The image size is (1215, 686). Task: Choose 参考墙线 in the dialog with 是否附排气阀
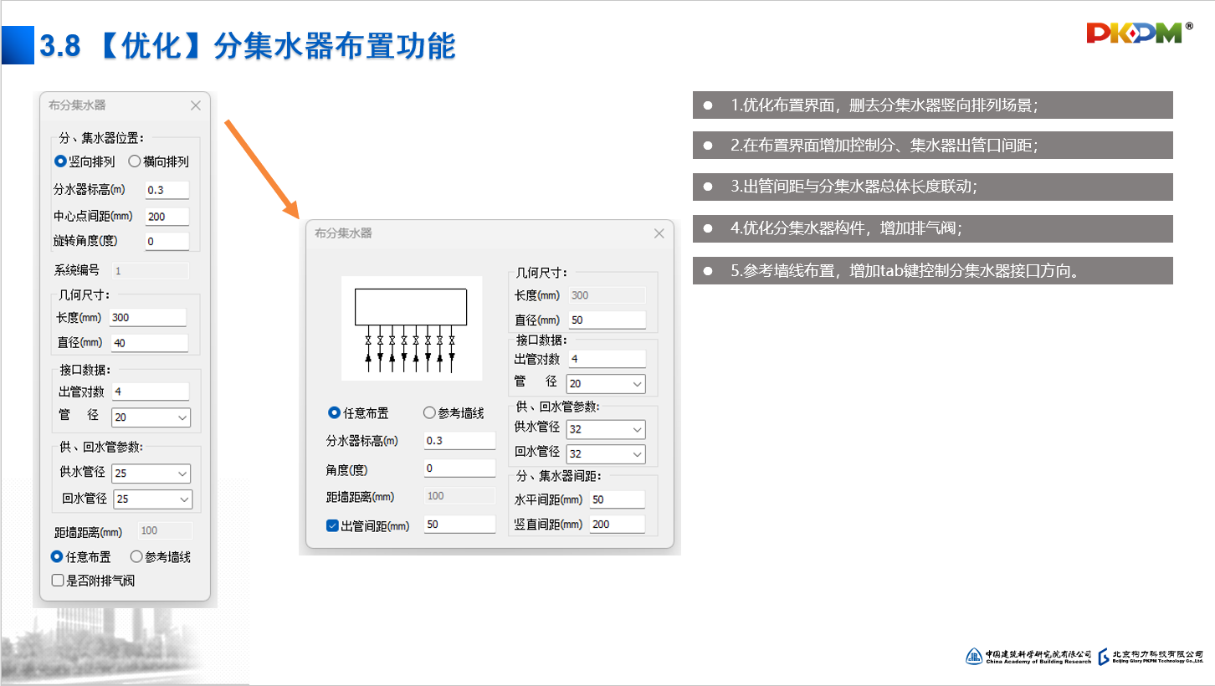tap(161, 556)
